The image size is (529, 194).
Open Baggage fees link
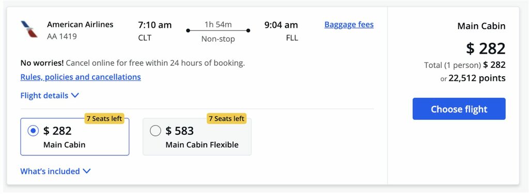[x=349, y=25]
